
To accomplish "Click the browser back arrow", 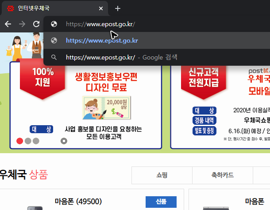I will 8,24.
